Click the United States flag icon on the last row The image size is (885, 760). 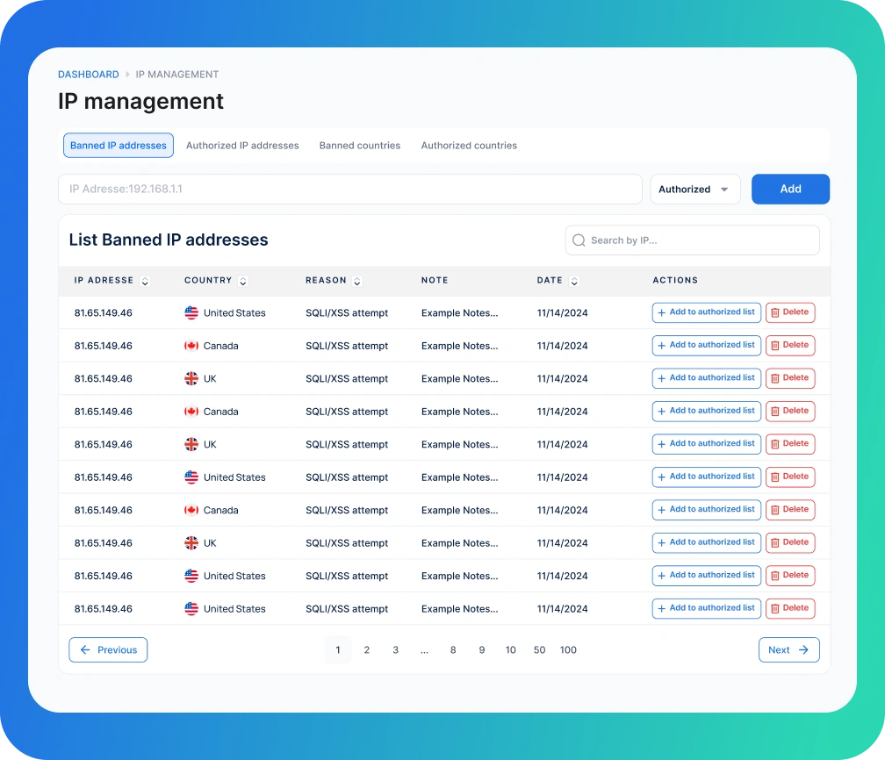click(x=191, y=608)
